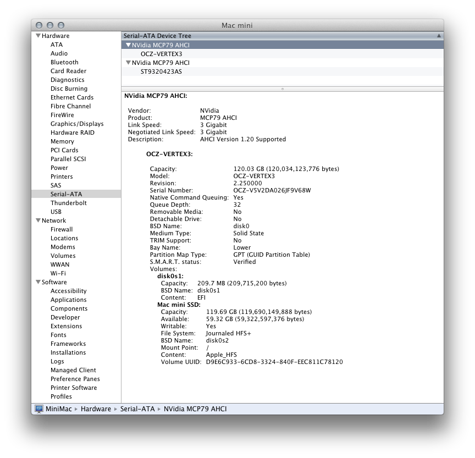This screenshot has height=458, width=475.
Task: Open Graphics/Displays section
Action: click(x=77, y=124)
